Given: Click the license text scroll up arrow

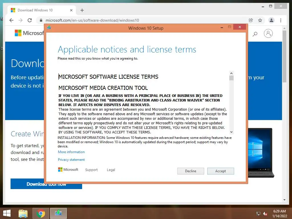Looking at the screenshot, I should (x=231, y=73).
